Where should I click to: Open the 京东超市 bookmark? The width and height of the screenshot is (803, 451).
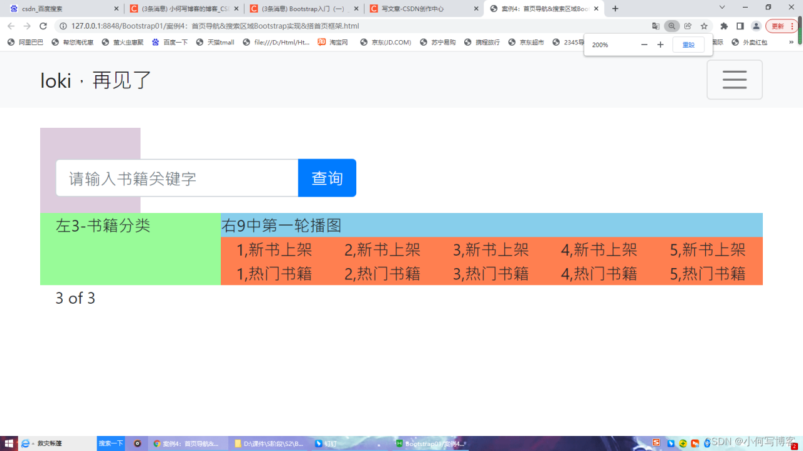pyautogui.click(x=526, y=42)
